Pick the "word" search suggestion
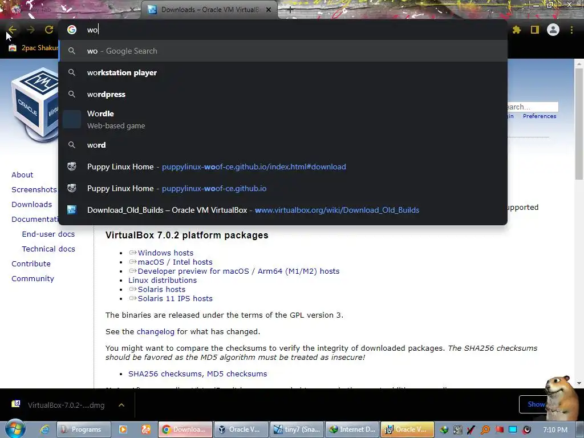This screenshot has height=438, width=584. click(283, 145)
